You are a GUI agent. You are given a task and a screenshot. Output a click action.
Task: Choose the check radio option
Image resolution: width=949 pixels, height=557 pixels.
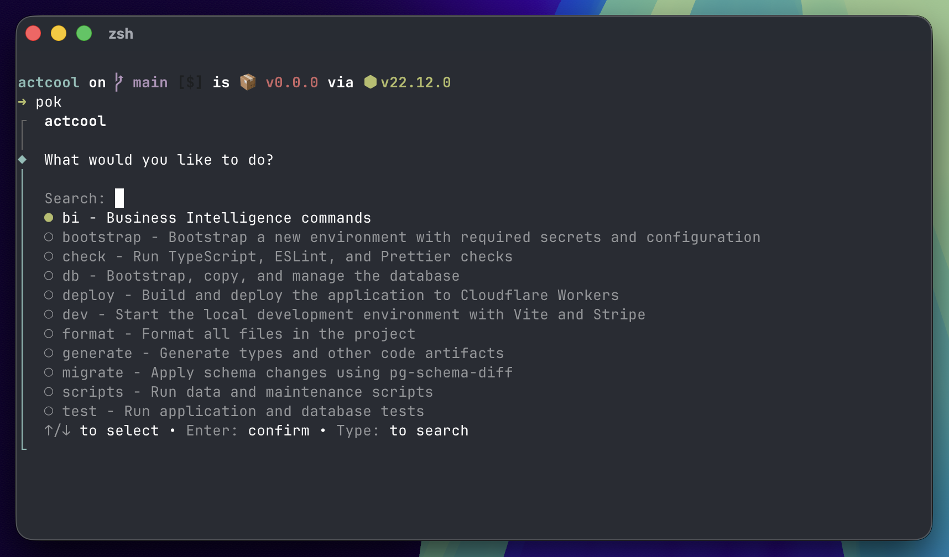49,256
